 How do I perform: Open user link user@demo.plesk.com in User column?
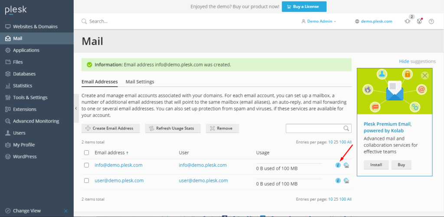(203, 180)
